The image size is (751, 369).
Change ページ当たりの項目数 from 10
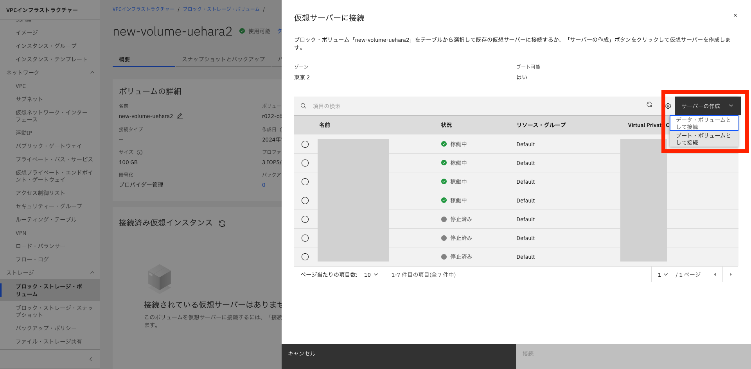point(370,274)
